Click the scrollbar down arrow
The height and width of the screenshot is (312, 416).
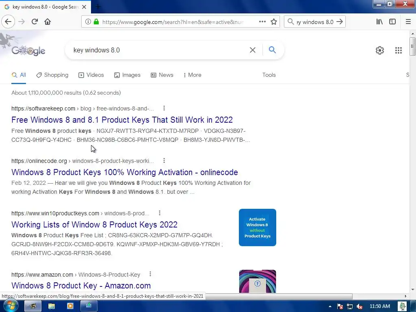[413, 290]
